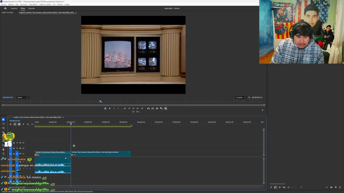Click the Home icon
Image resolution: width=344 pixels, height=193 pixels.
tap(5, 8)
